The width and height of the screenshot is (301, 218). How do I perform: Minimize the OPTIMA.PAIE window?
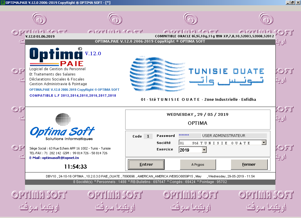[x=287, y=3]
